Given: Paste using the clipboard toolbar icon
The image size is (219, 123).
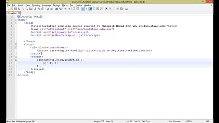Looking at the screenshot, I should [x=43, y=9].
